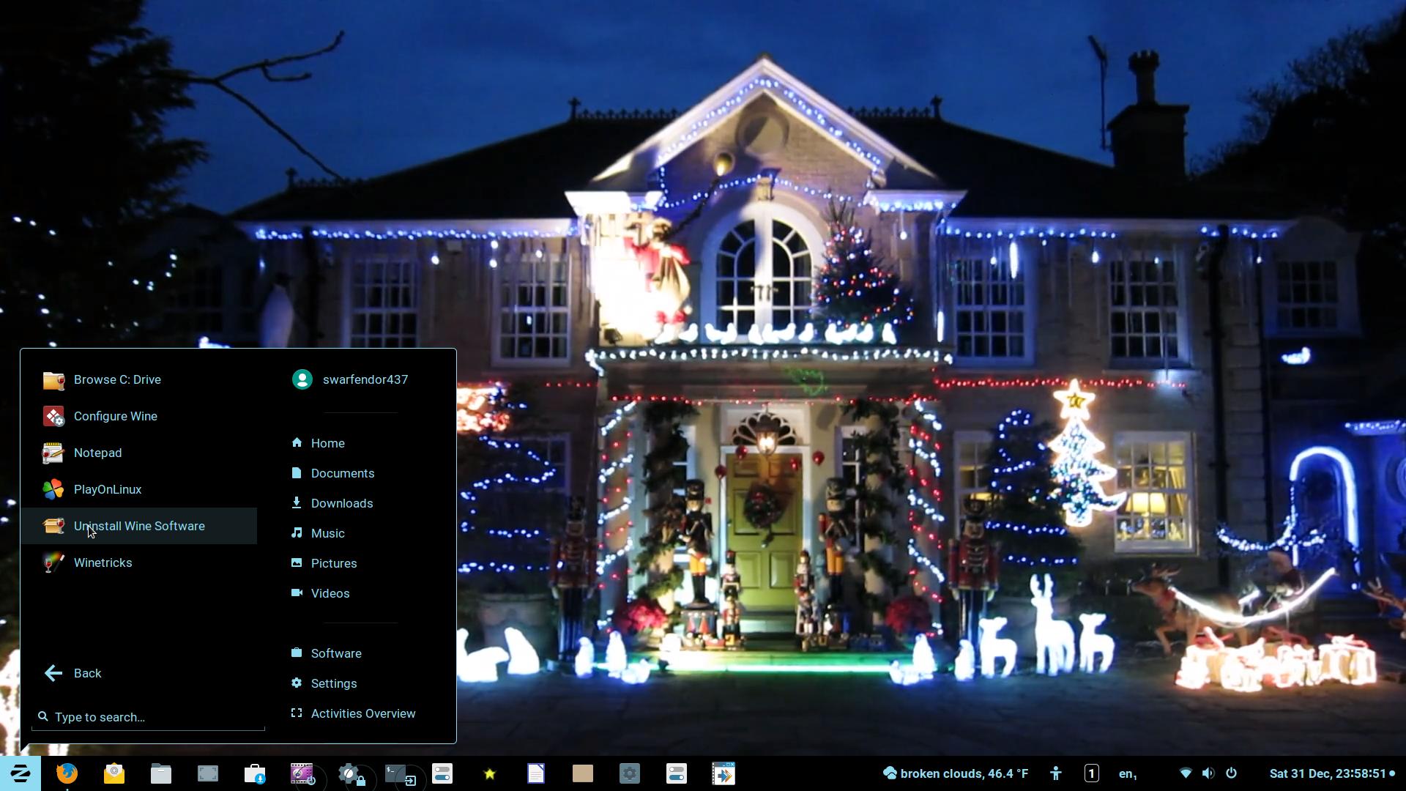Open the mail client taskbar icon
This screenshot has height=791, width=1406.
[x=114, y=773]
